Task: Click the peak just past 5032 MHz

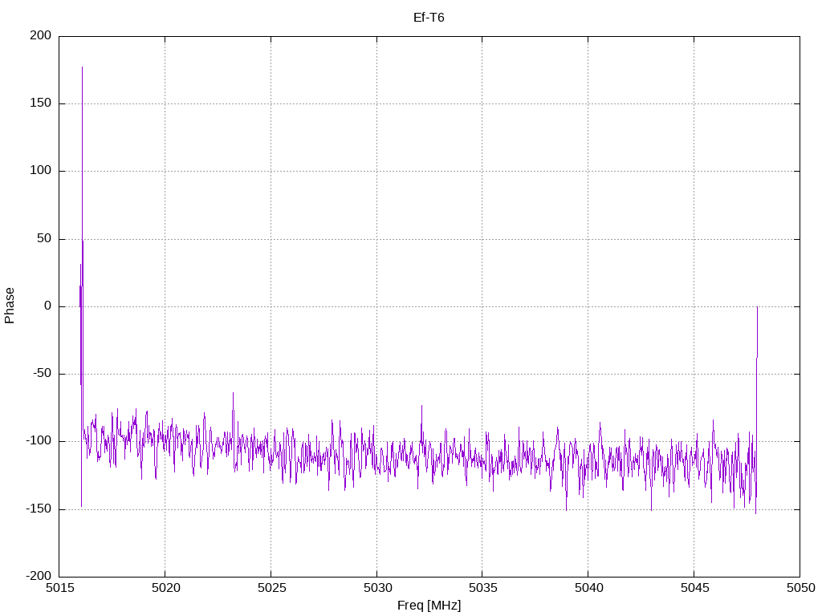Action: (421, 406)
